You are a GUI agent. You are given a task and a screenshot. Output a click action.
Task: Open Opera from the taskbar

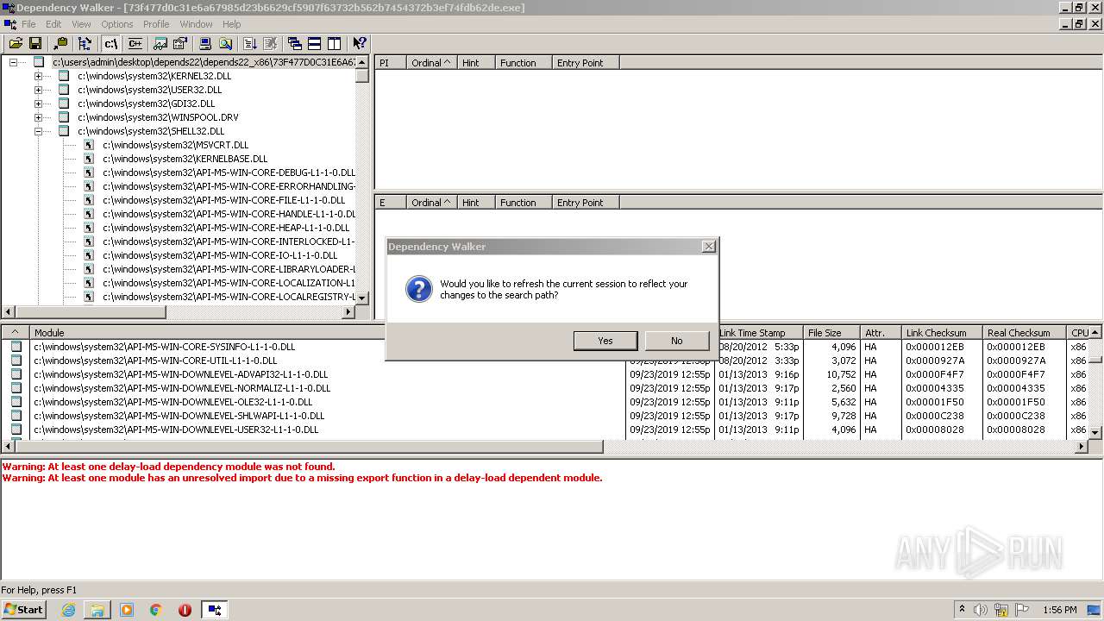click(x=185, y=610)
